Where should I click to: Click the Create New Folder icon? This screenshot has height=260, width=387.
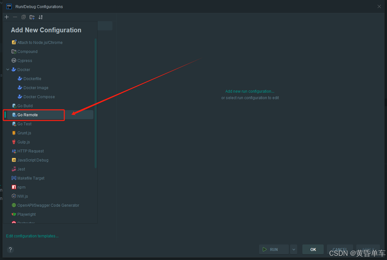[32, 17]
